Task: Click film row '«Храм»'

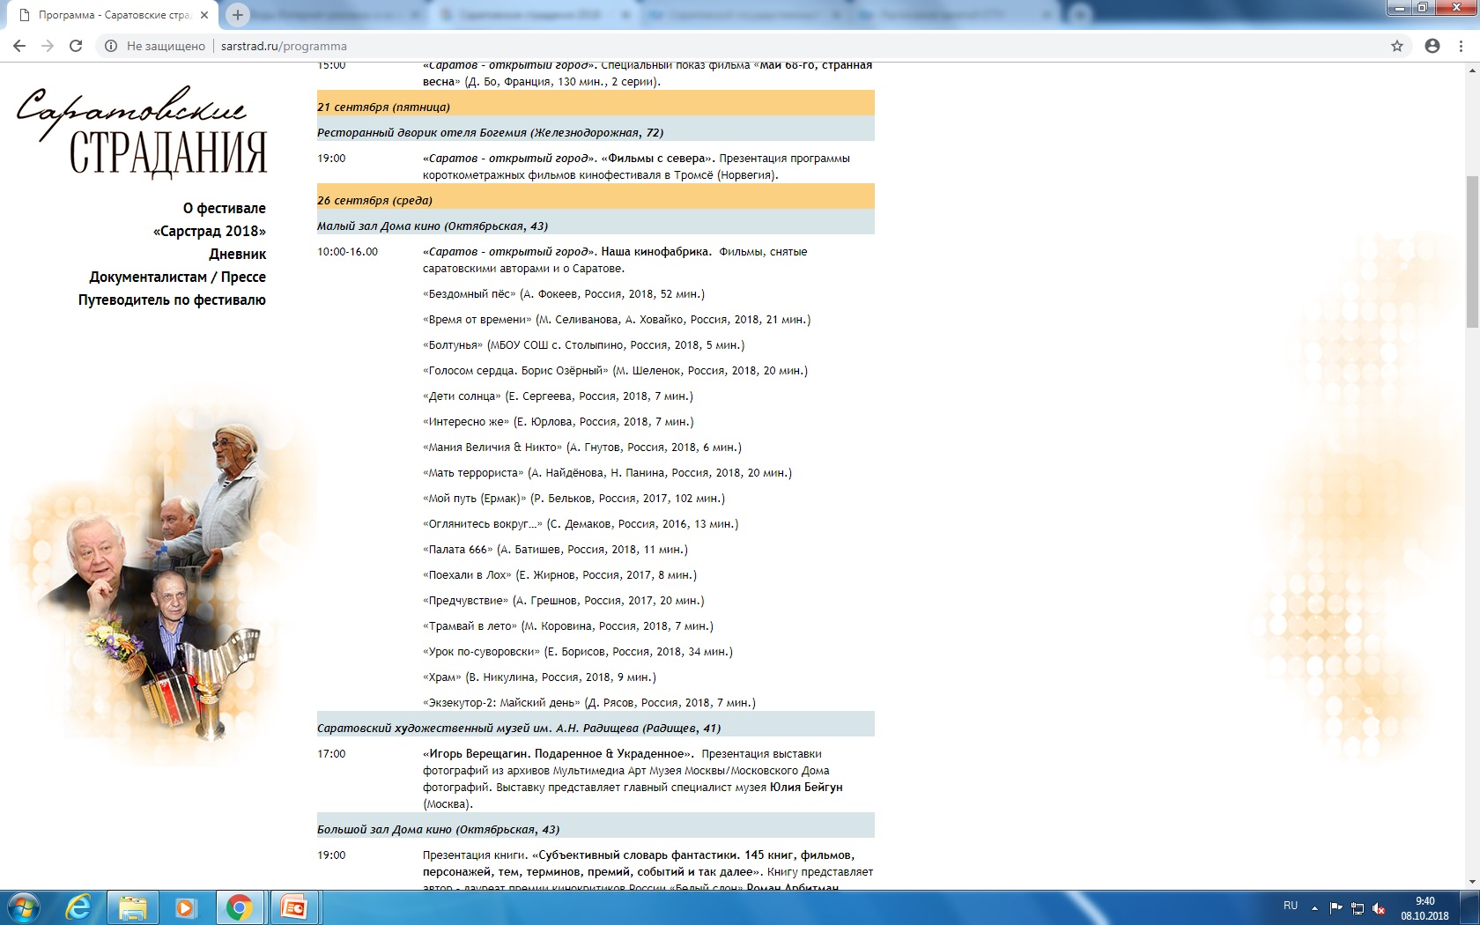Action: pos(539,677)
